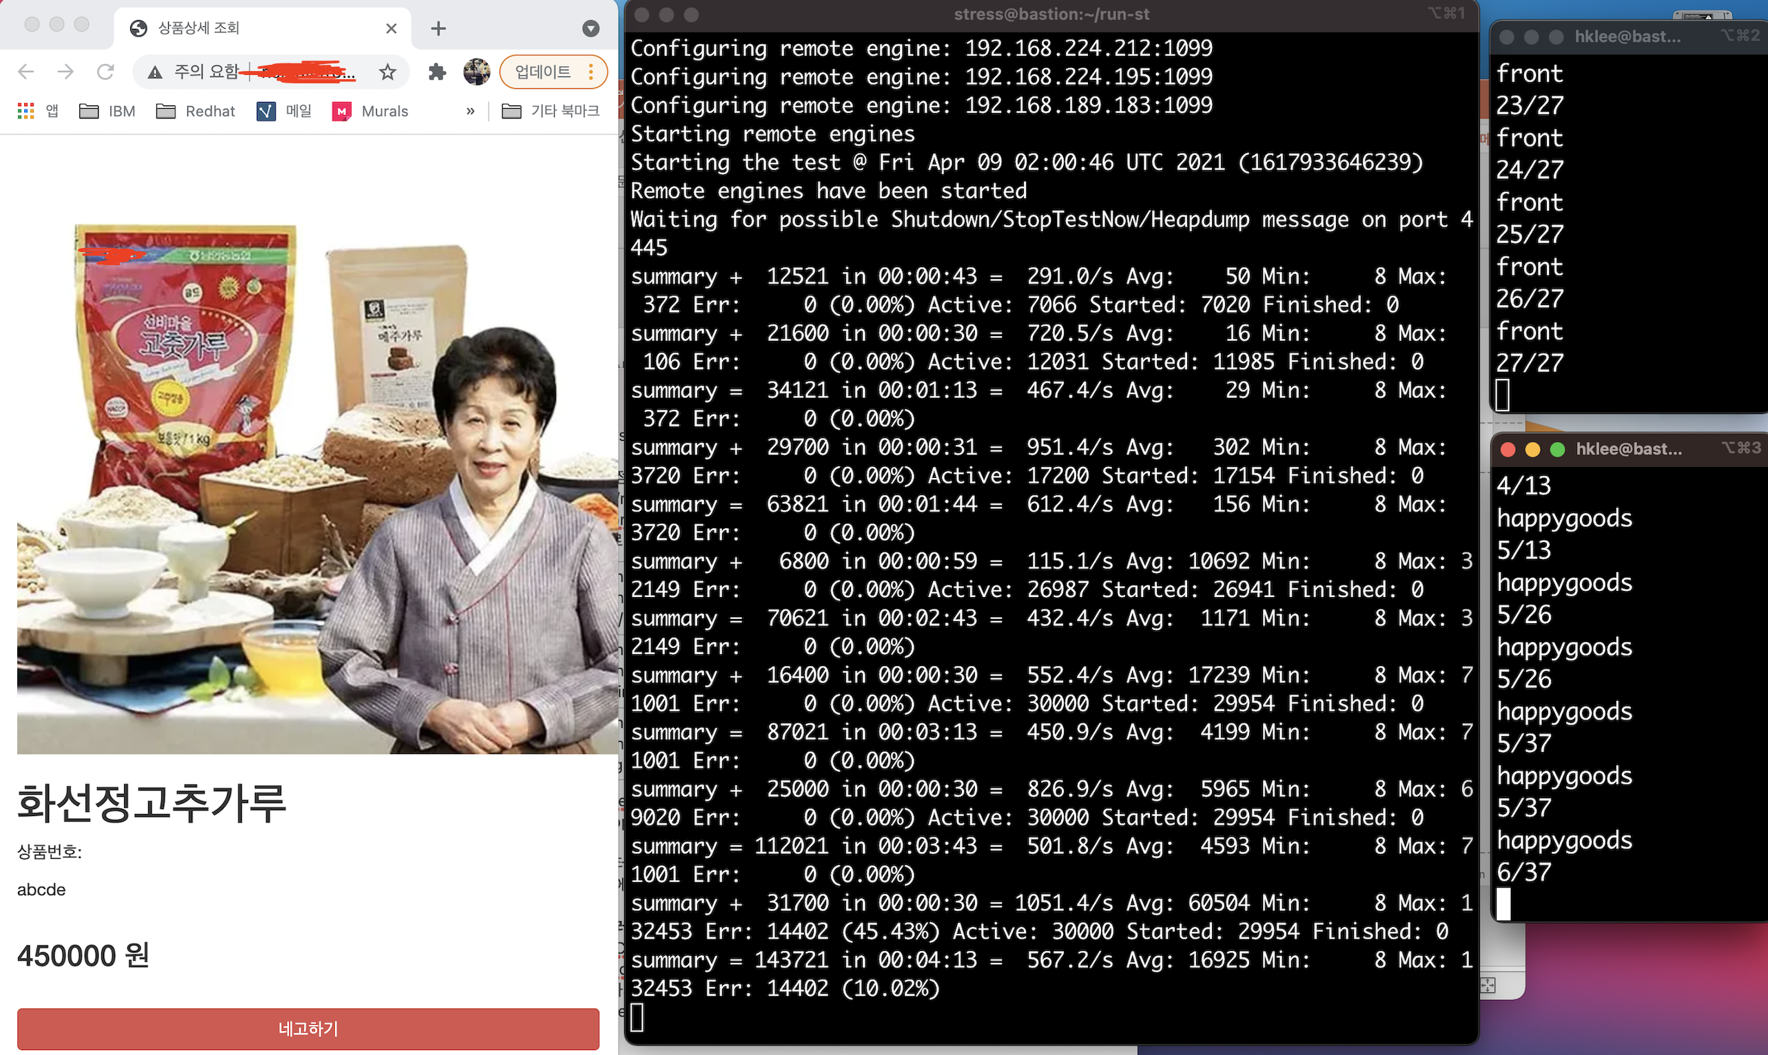Close the 상품상세 조회 tab

click(391, 28)
